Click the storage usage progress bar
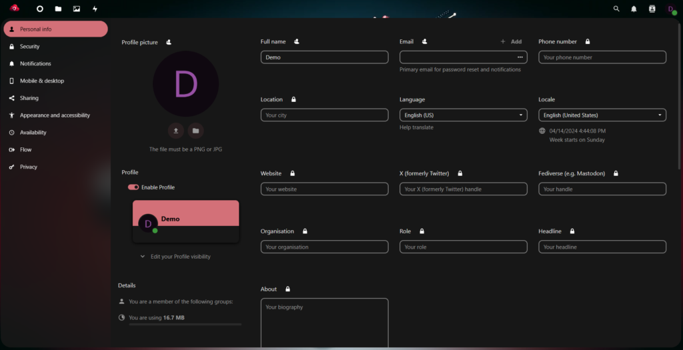The image size is (683, 350). click(x=185, y=324)
